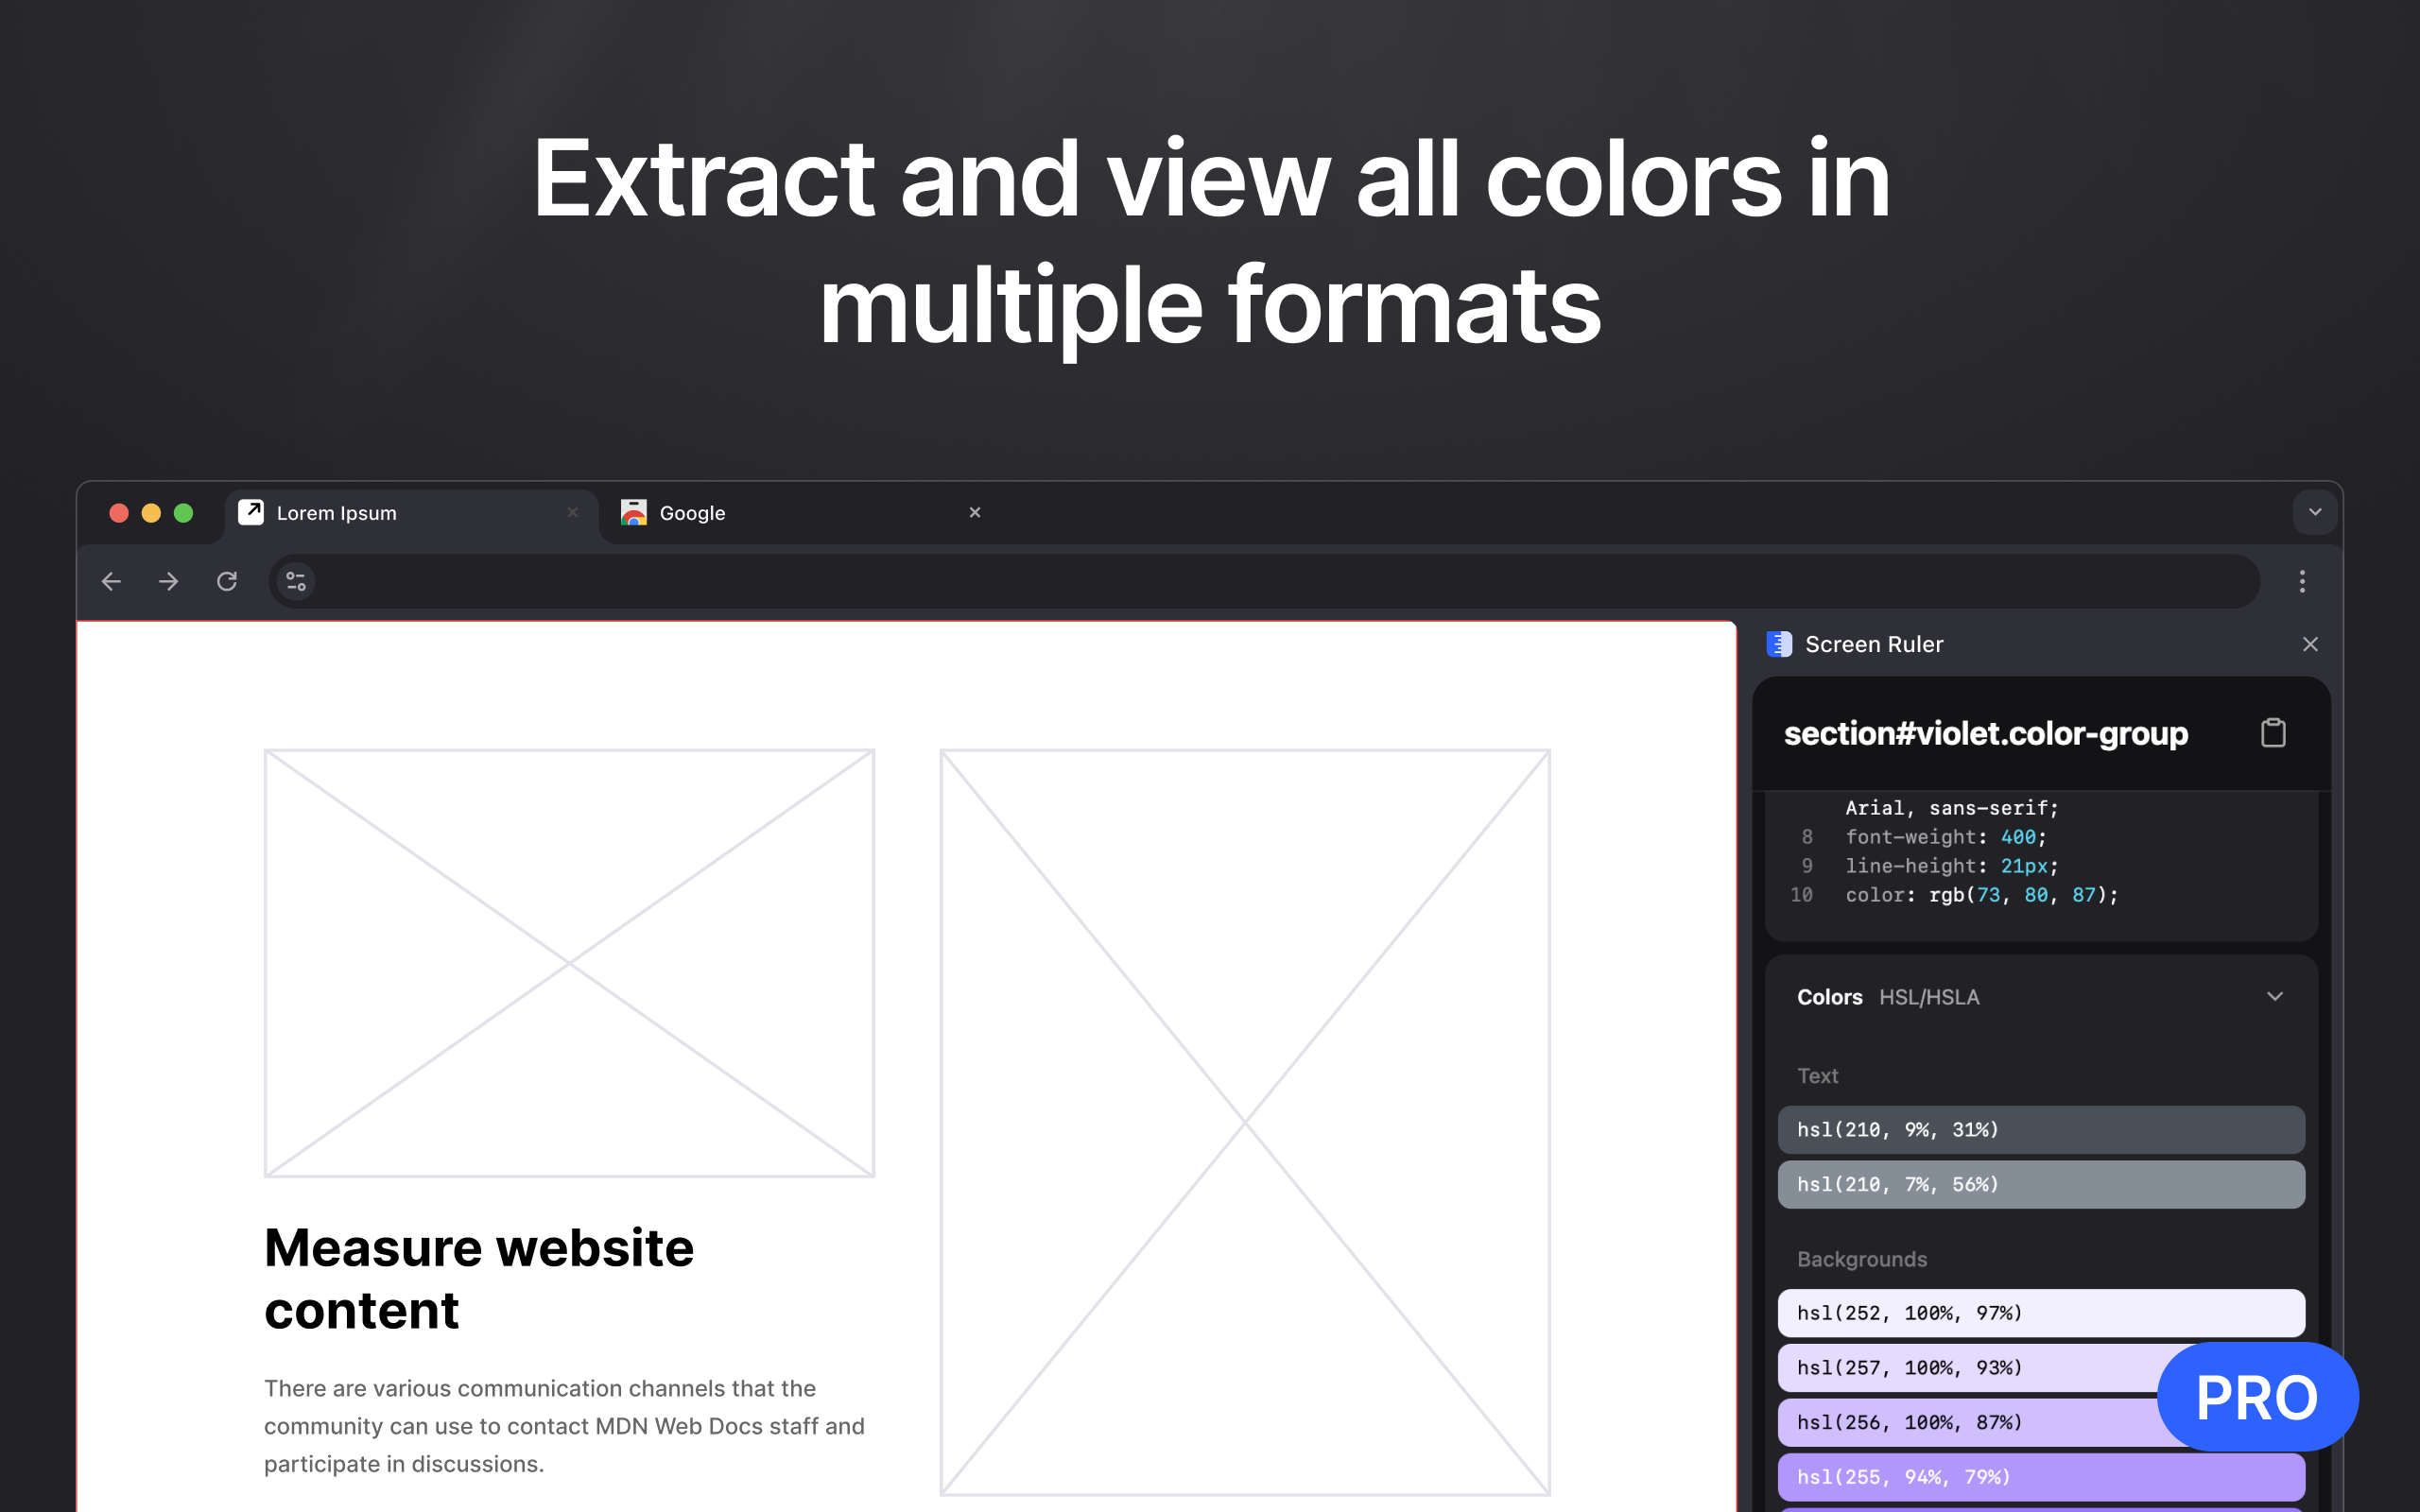Click the macOS yellow minimize button
Screen dimensions: 2420x1512
[151, 513]
